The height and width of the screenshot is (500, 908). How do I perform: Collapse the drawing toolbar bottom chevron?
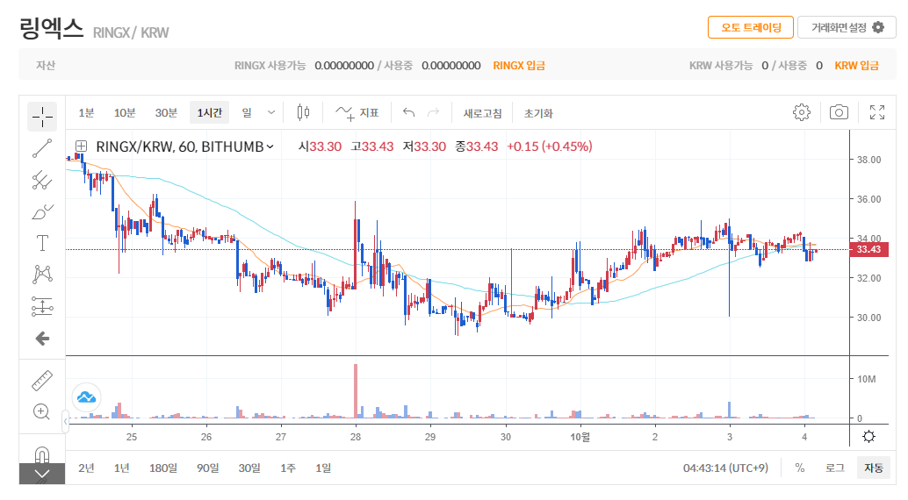41,474
